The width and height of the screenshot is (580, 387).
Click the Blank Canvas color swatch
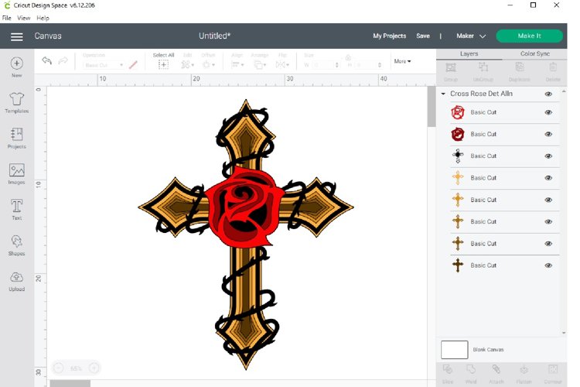[x=454, y=350]
